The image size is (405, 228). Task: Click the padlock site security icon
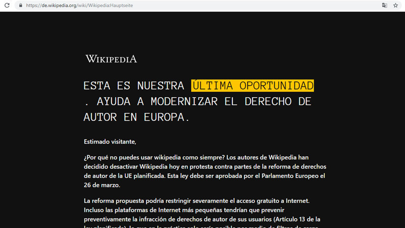click(x=21, y=5)
